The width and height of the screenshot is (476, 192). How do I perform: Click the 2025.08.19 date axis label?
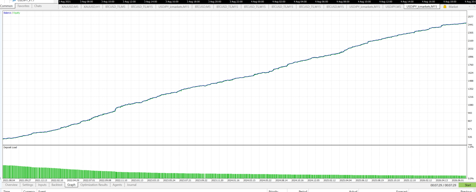pyautogui.click(x=377, y=180)
